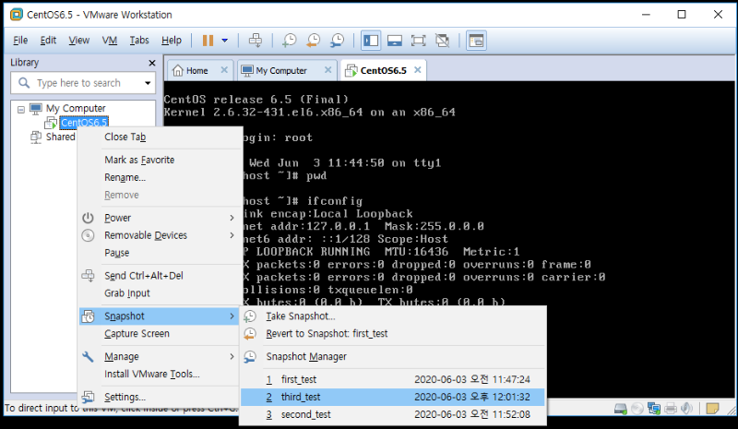This screenshot has height=429, width=738.
Task: Expand the Power submenu
Action: pos(160,218)
